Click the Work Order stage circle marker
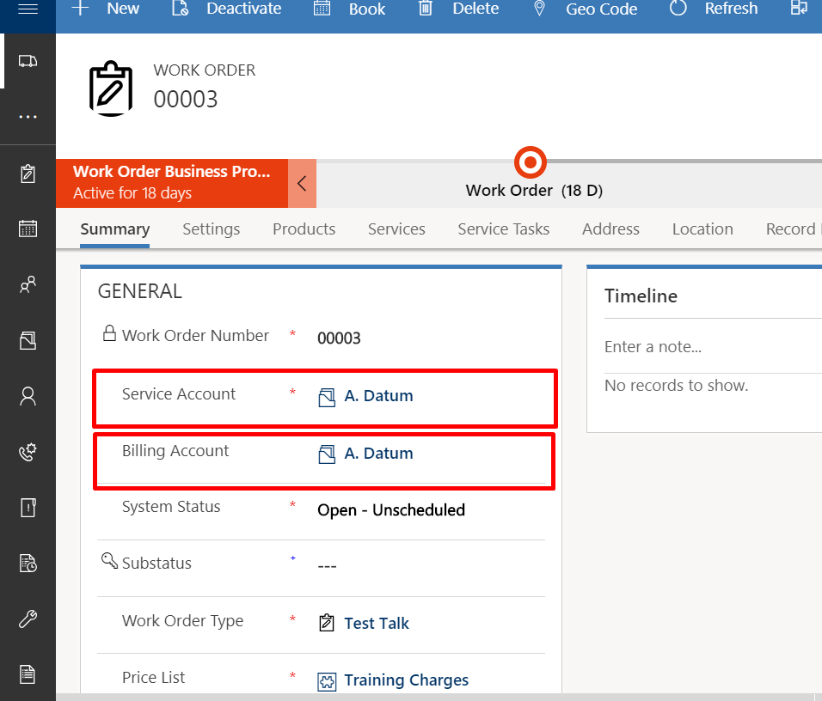This screenshot has height=701, width=822. [x=531, y=162]
